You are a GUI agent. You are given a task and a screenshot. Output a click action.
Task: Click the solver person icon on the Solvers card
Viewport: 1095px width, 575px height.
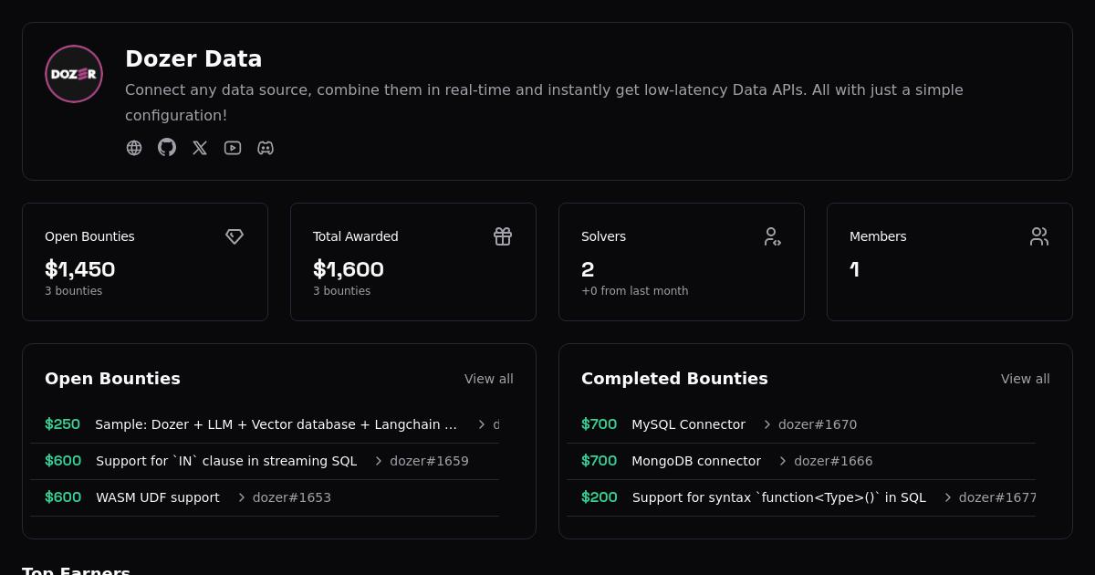(773, 236)
